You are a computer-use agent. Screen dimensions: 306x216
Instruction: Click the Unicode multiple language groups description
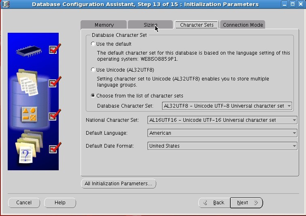183,82
